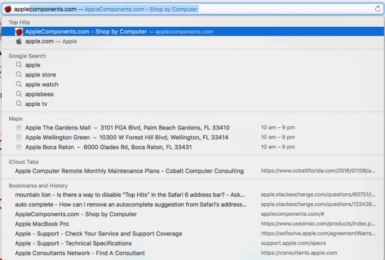Click the map icon for Apple Boca Raton
Image resolution: width=385 pixels, height=260 pixels.
19,147
